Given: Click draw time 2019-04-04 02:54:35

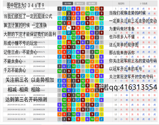Looking at the screenshot, I should coord(16,76).
